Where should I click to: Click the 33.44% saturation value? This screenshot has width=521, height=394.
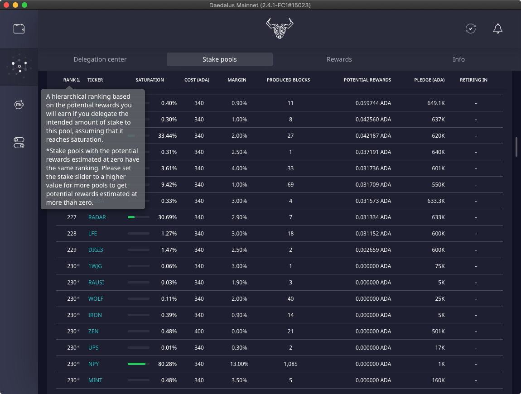click(168, 135)
